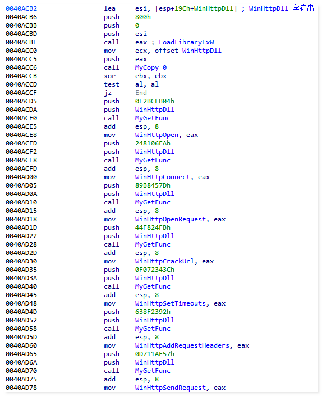Click WinHttpOpenRequest variable name
322x396 pixels.
coord(172,219)
